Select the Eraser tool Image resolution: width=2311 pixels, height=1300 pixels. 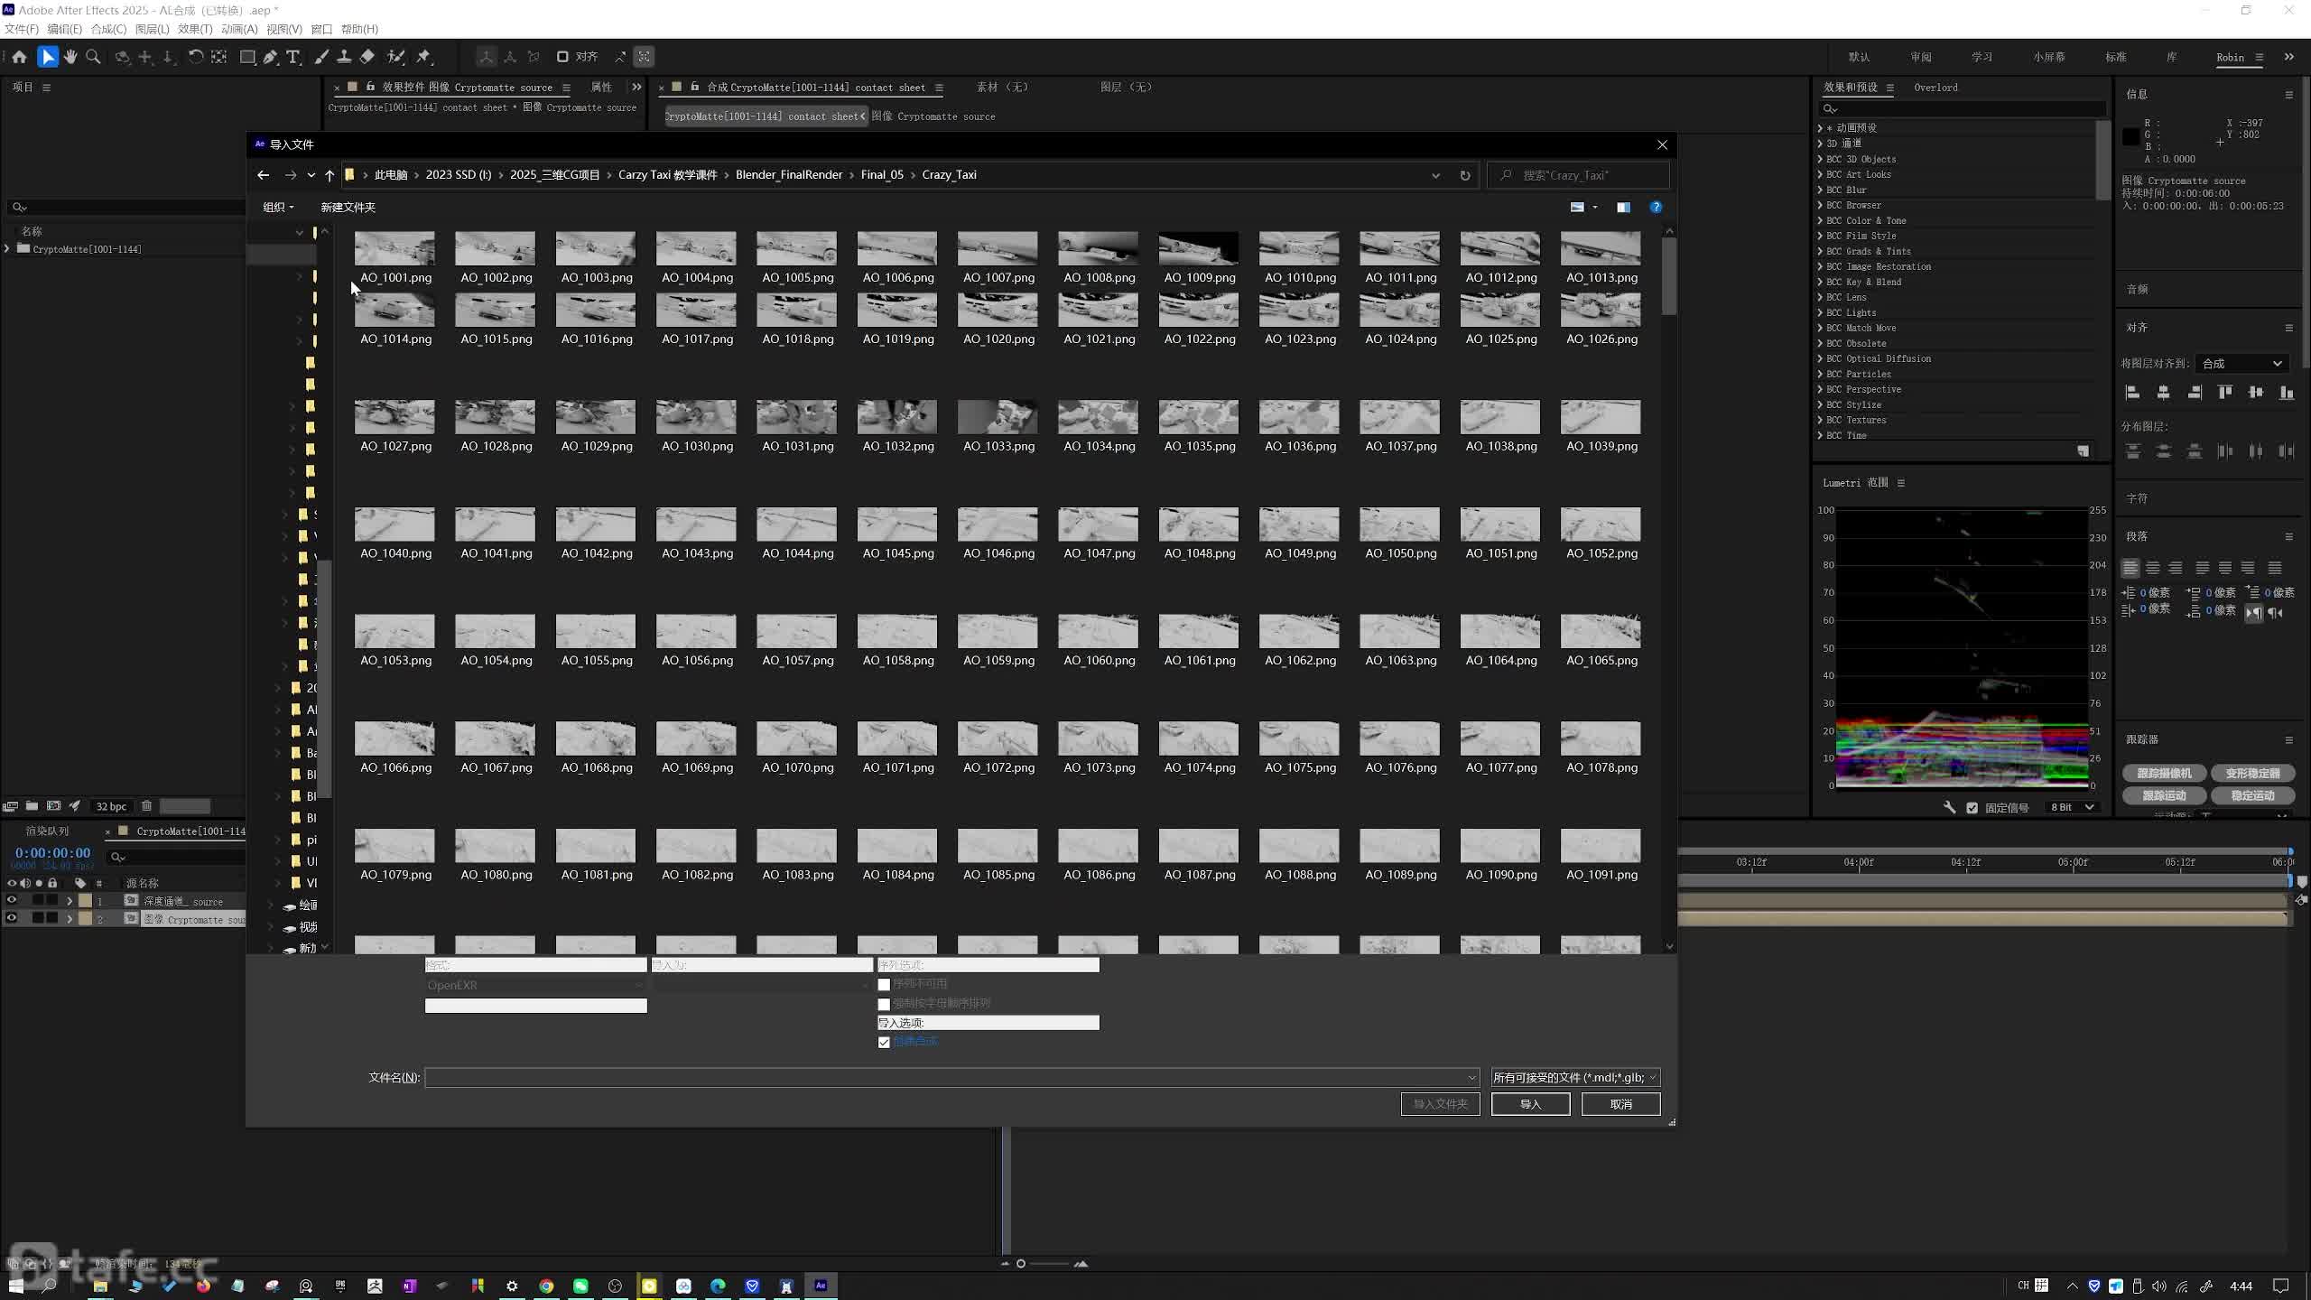click(x=367, y=57)
